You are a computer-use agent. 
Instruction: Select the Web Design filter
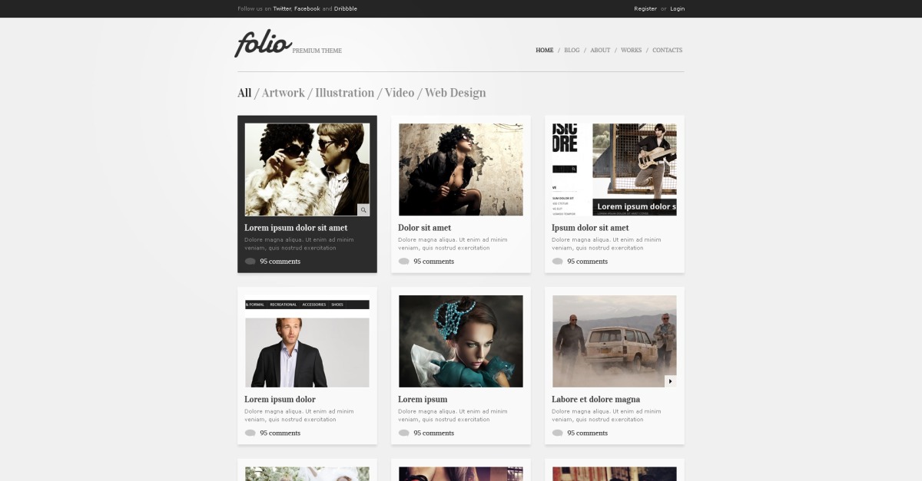point(456,93)
